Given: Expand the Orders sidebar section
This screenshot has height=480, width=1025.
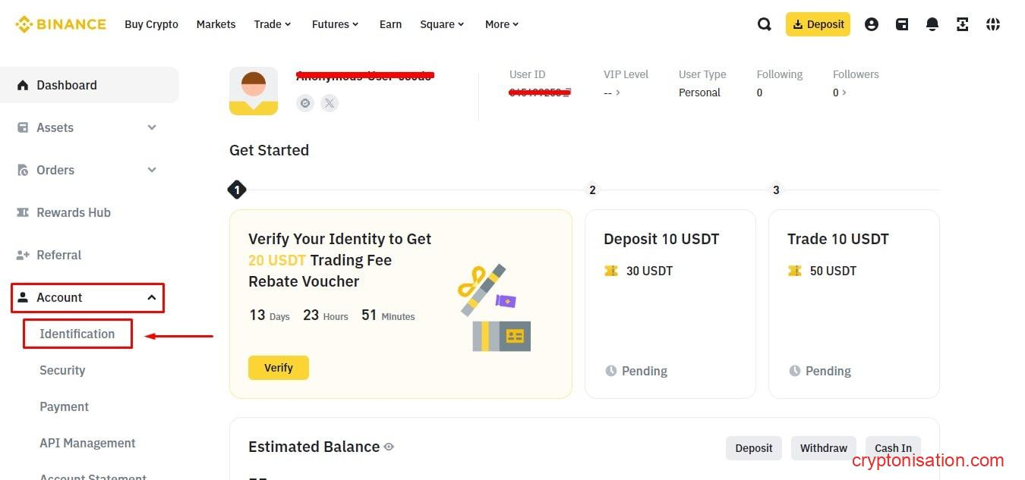Looking at the screenshot, I should tap(152, 170).
